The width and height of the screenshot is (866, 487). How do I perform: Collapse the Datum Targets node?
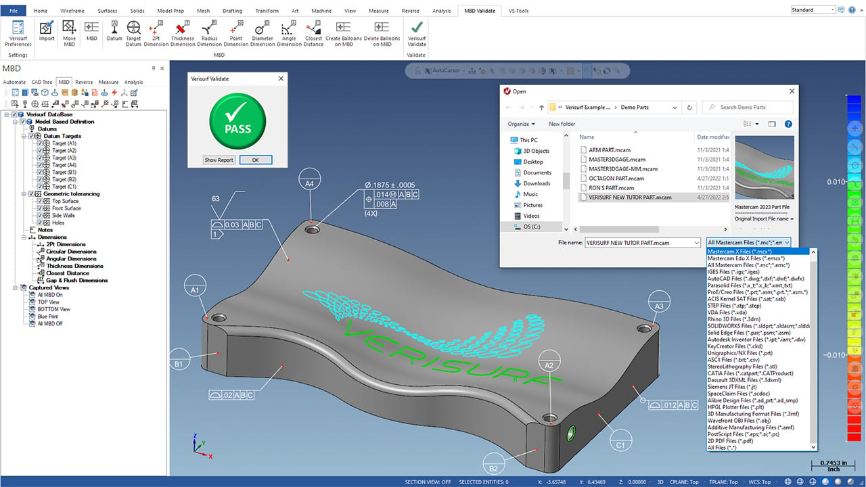[24, 136]
